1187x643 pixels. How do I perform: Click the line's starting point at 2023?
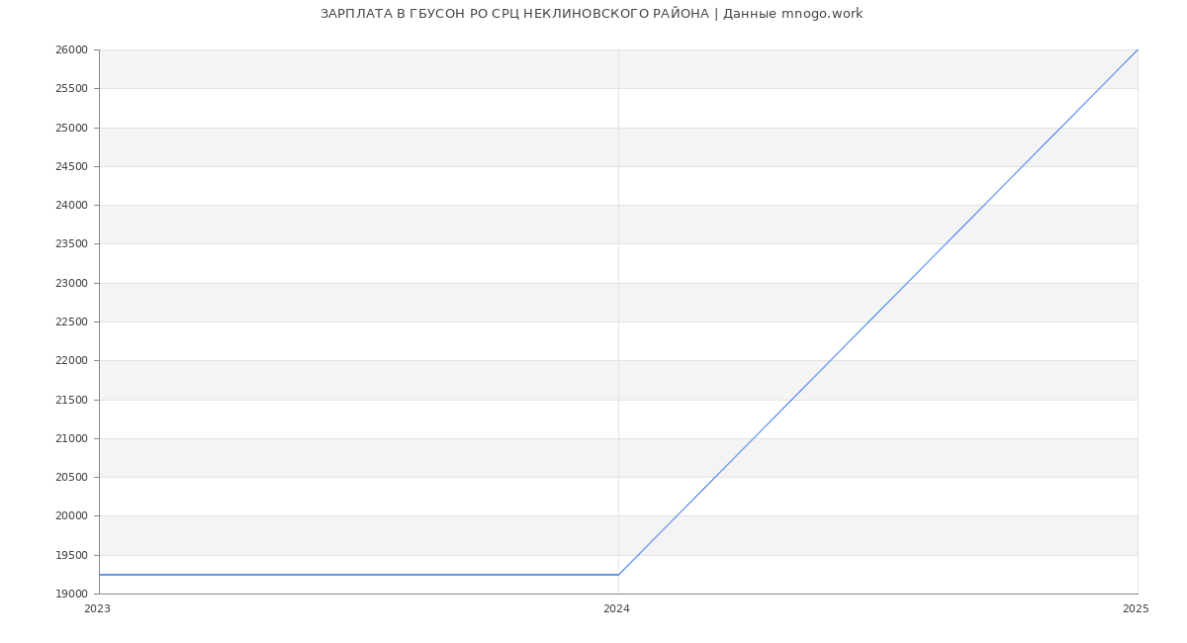100,575
